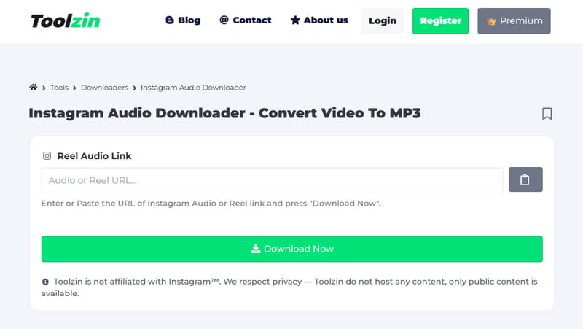Open Tools breadcrumb link
Viewport: 583px width, 329px height.
pyautogui.click(x=59, y=88)
